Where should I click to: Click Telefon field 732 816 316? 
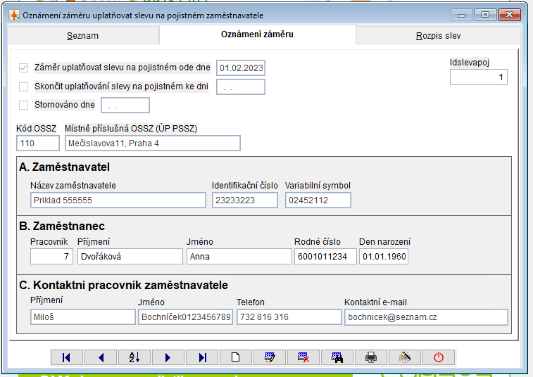click(289, 317)
